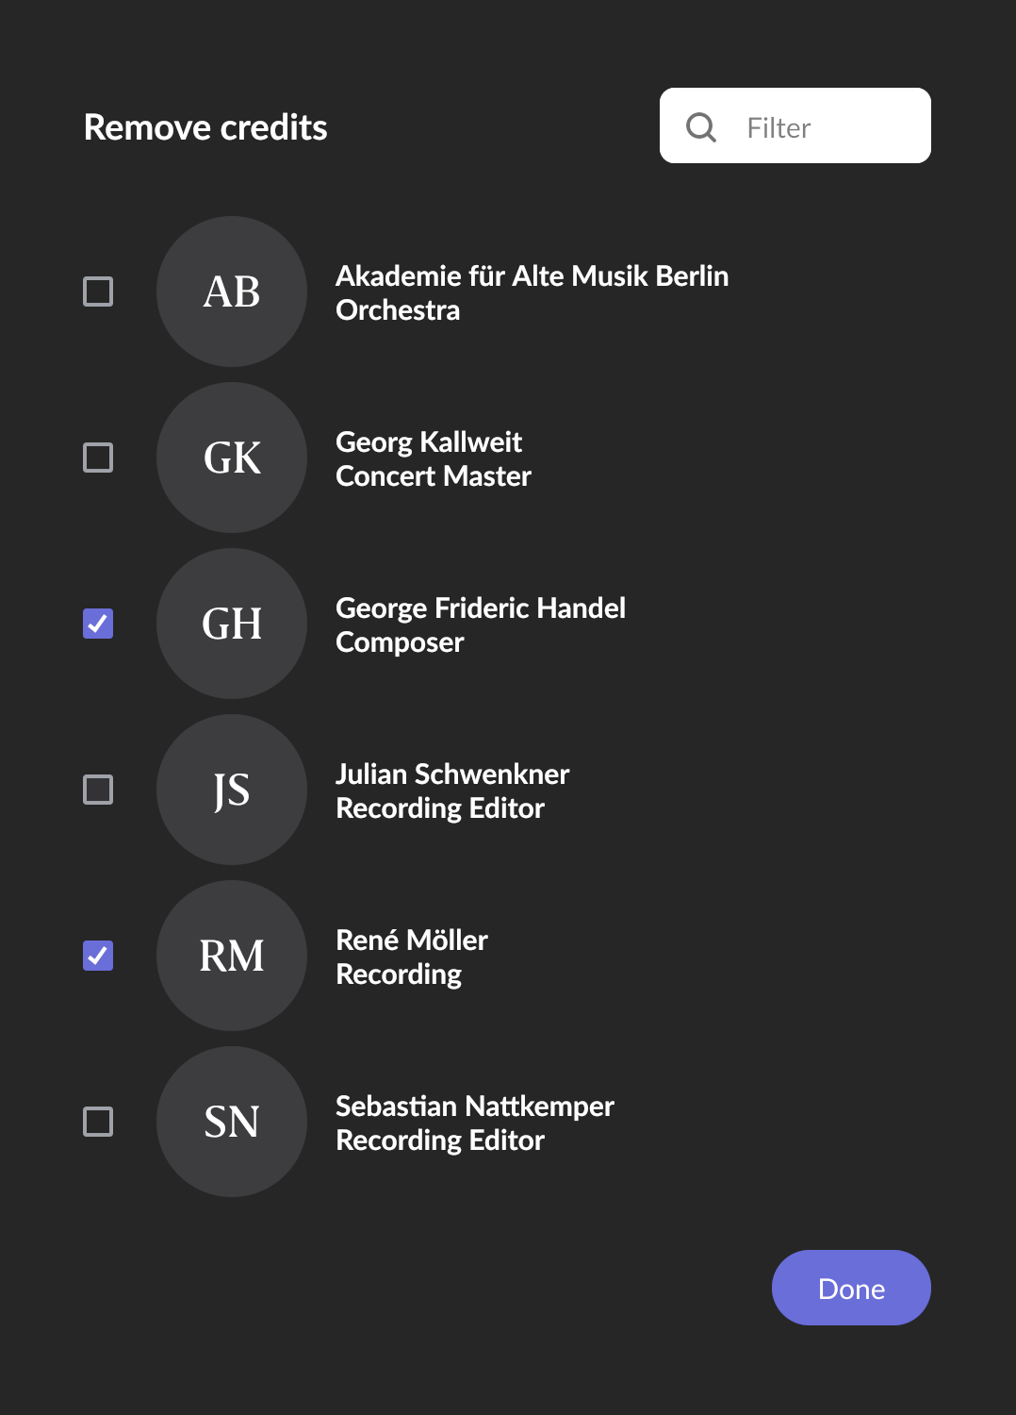Check the Sebastian Nattkemper checkbox

point(98,1122)
